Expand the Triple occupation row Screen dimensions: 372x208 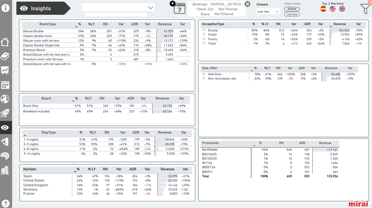click(204, 43)
